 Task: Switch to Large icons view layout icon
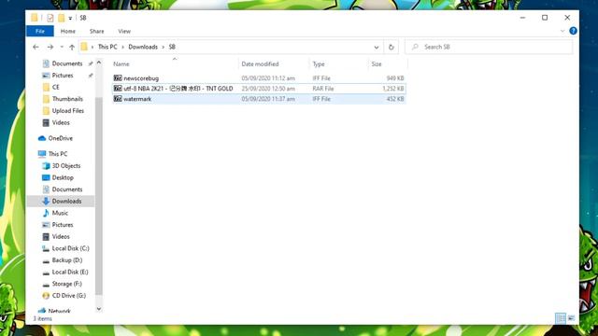point(571,318)
